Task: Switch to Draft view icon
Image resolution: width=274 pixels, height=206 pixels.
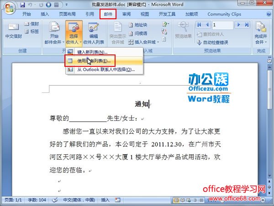Action: 201,200
